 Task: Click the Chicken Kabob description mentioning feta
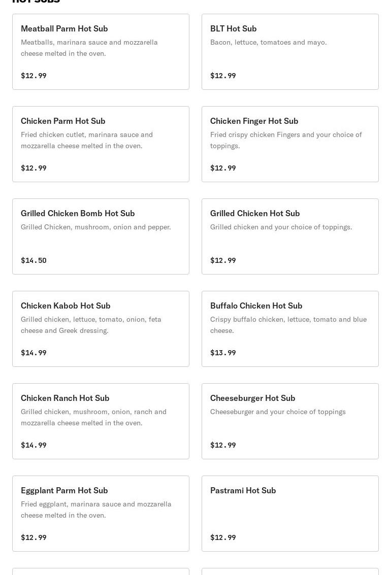pos(91,325)
